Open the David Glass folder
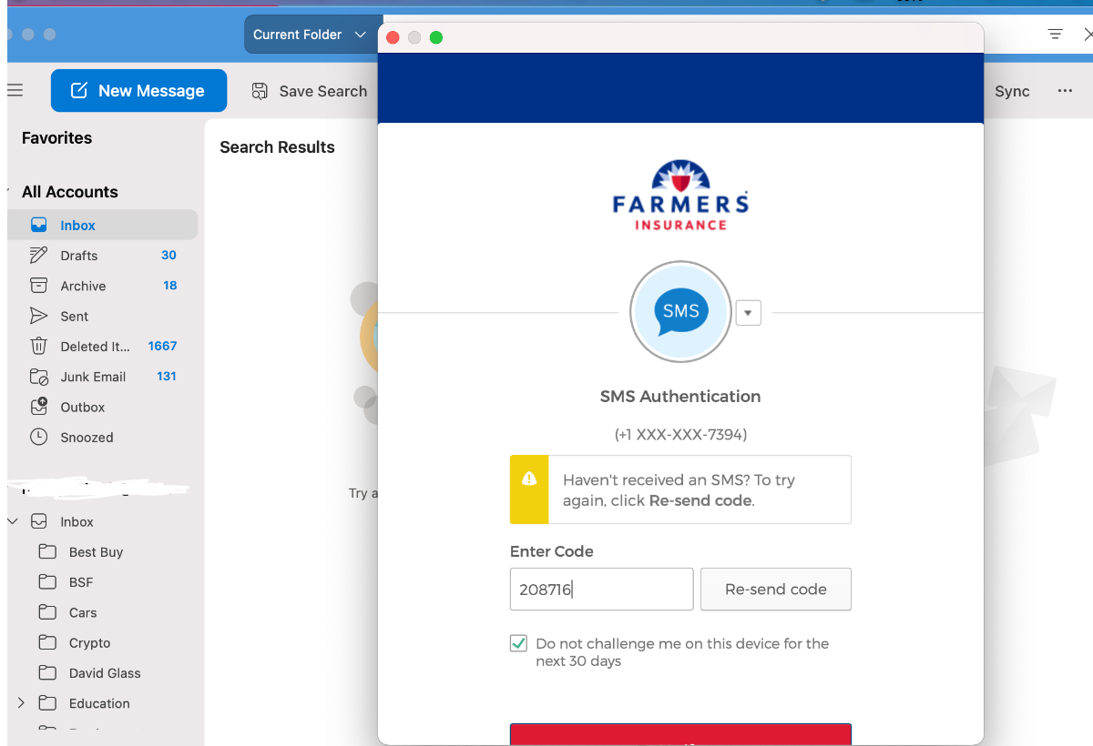Viewport: 1093px width, 746px height. coord(102,673)
